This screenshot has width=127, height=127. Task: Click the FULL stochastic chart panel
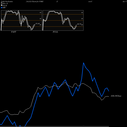point(63,20)
